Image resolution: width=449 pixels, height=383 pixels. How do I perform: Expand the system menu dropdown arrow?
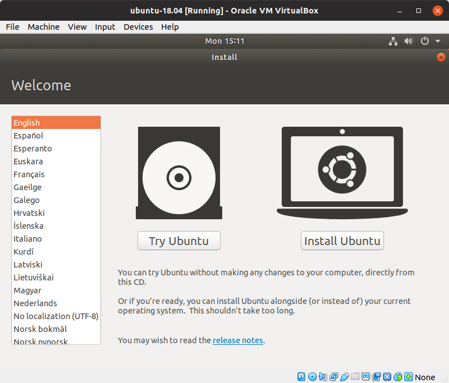pos(438,41)
